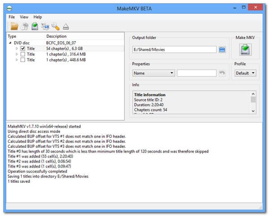Image resolution: width=269 pixels, height=216 pixels.
Task: Expand the 6.3 GB title row
Action: click(x=17, y=48)
